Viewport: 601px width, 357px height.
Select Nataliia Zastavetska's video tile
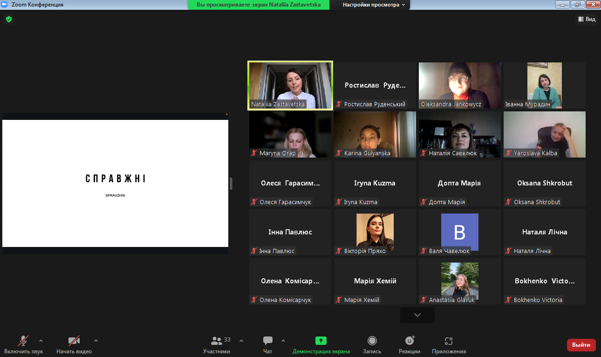[290, 85]
